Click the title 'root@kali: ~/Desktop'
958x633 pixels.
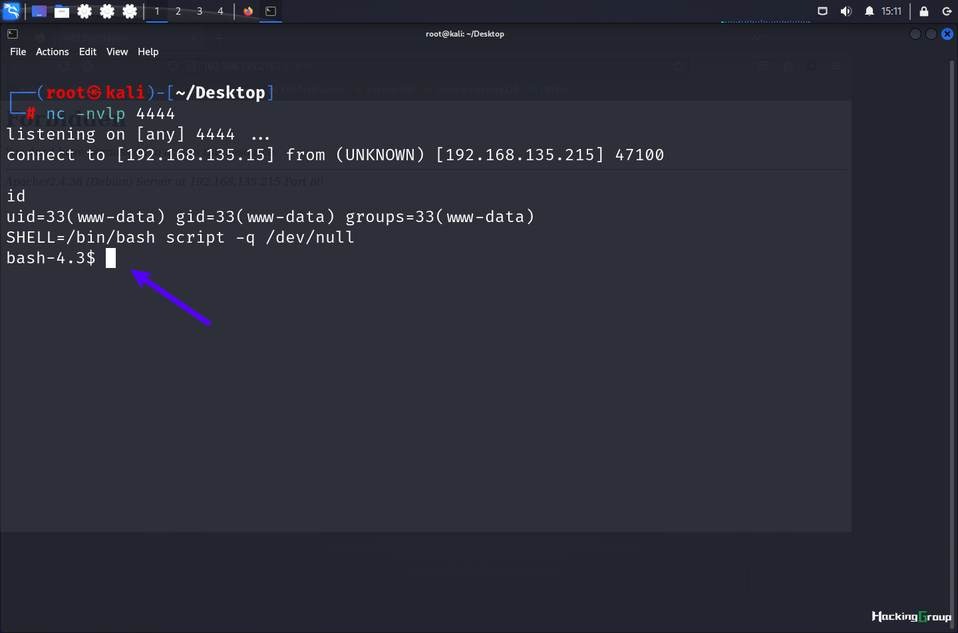[465, 34]
